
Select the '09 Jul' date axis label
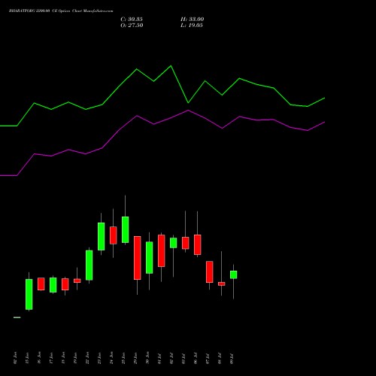232,358
